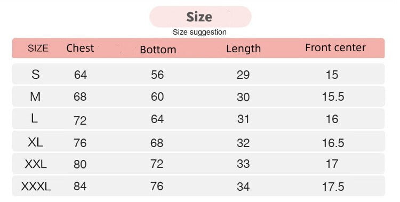The height and width of the screenshot is (202, 400).
Task: Click chest value 80 in XXL row
Action: pyautogui.click(x=80, y=164)
